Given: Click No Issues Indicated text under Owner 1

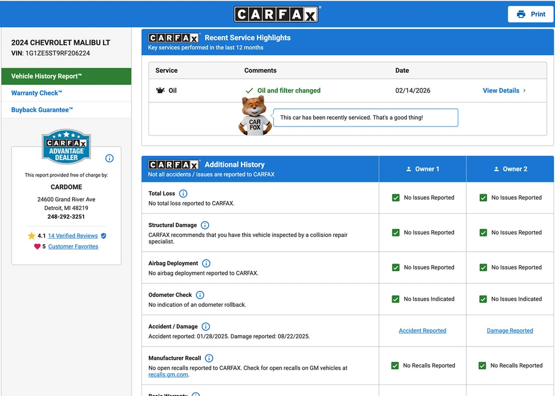Looking at the screenshot, I should [x=429, y=299].
